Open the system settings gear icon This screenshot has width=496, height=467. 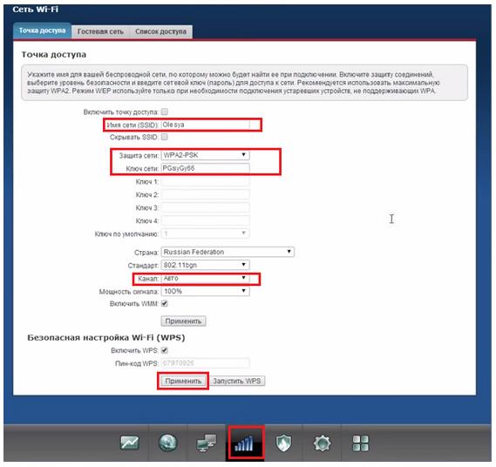pos(322,443)
